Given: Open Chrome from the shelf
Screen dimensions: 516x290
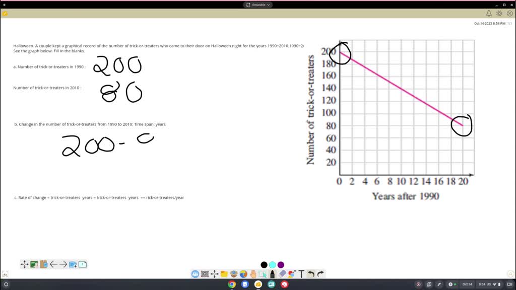Looking at the screenshot, I should (232, 284).
